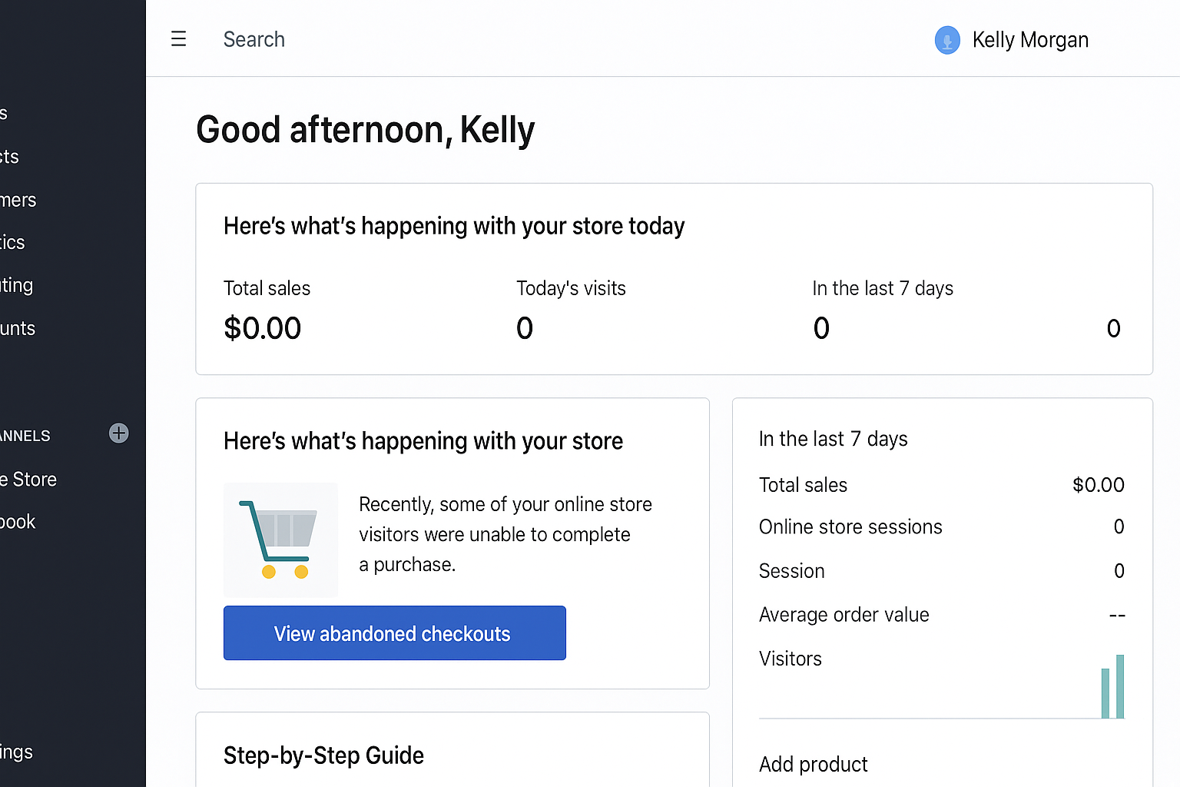Open the hamburger navigation menu

(x=178, y=38)
